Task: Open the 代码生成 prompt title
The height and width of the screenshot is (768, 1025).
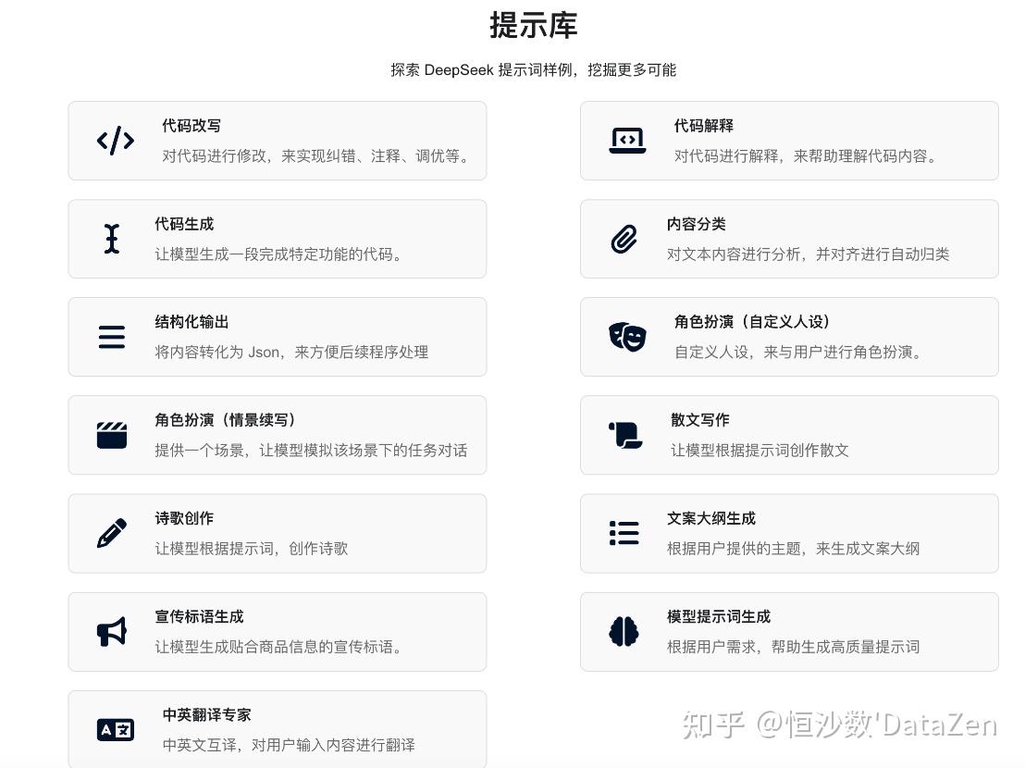Action: pos(184,224)
